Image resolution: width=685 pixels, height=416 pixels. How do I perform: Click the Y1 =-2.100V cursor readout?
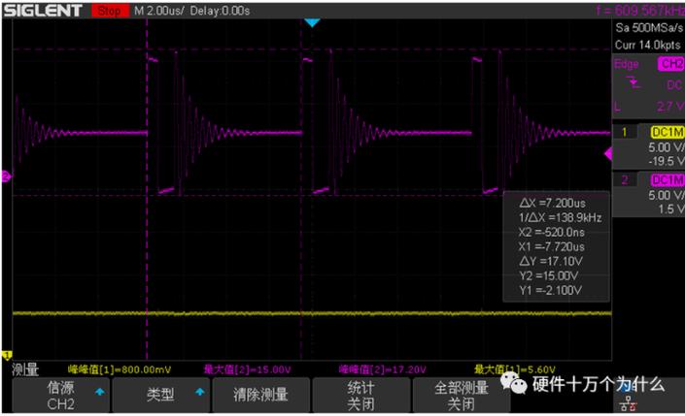click(551, 290)
